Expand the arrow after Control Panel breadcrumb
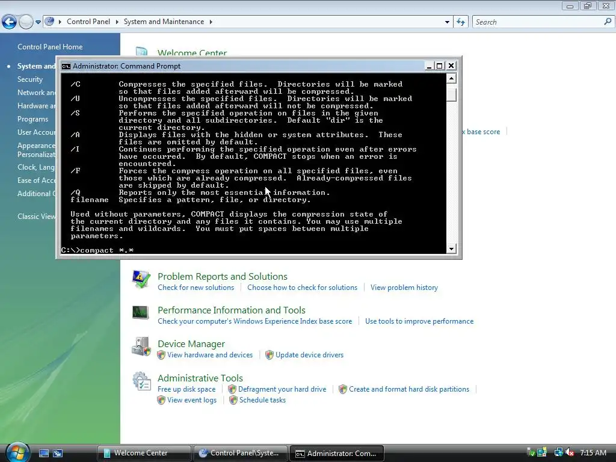Viewport: 616px width, 462px height. tap(117, 22)
